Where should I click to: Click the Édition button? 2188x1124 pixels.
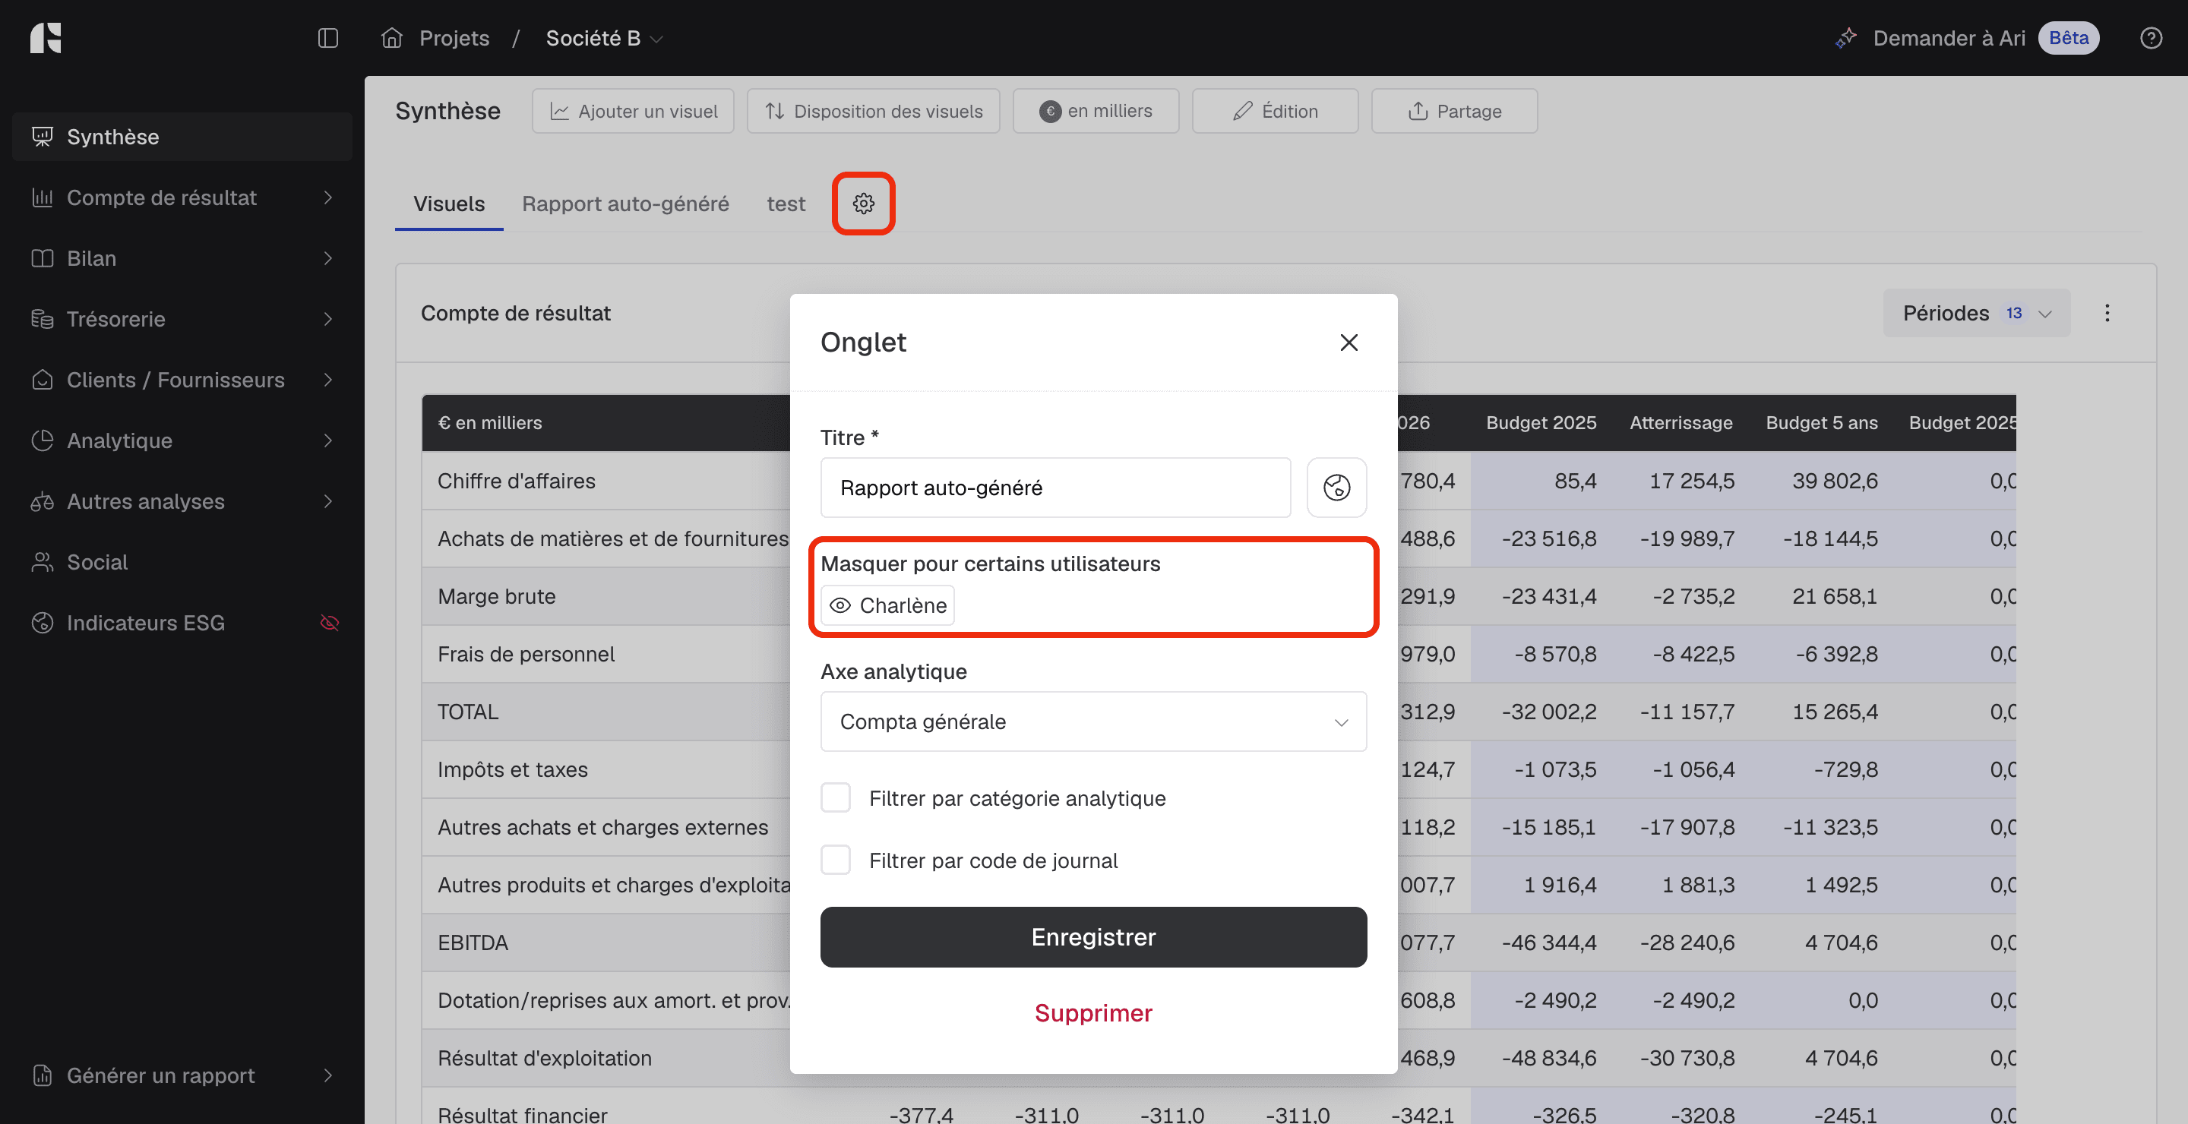pyautogui.click(x=1275, y=111)
